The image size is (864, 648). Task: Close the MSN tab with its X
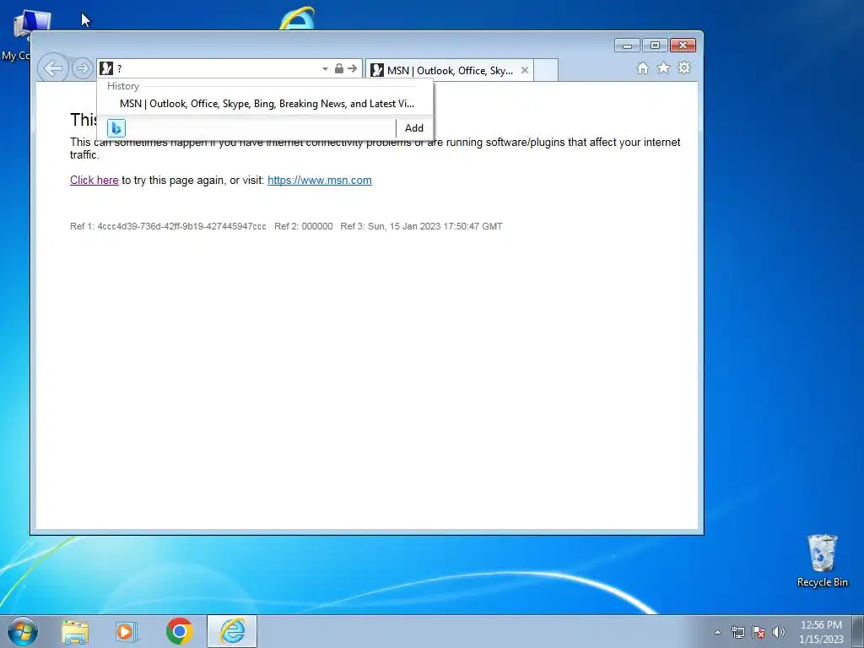tap(525, 70)
